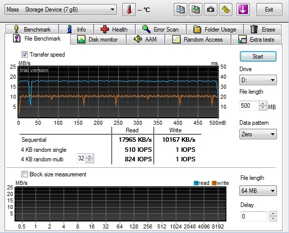This screenshot has height=233, width=289.
Task: Click the camera save screenshot icon
Action: (211, 10)
